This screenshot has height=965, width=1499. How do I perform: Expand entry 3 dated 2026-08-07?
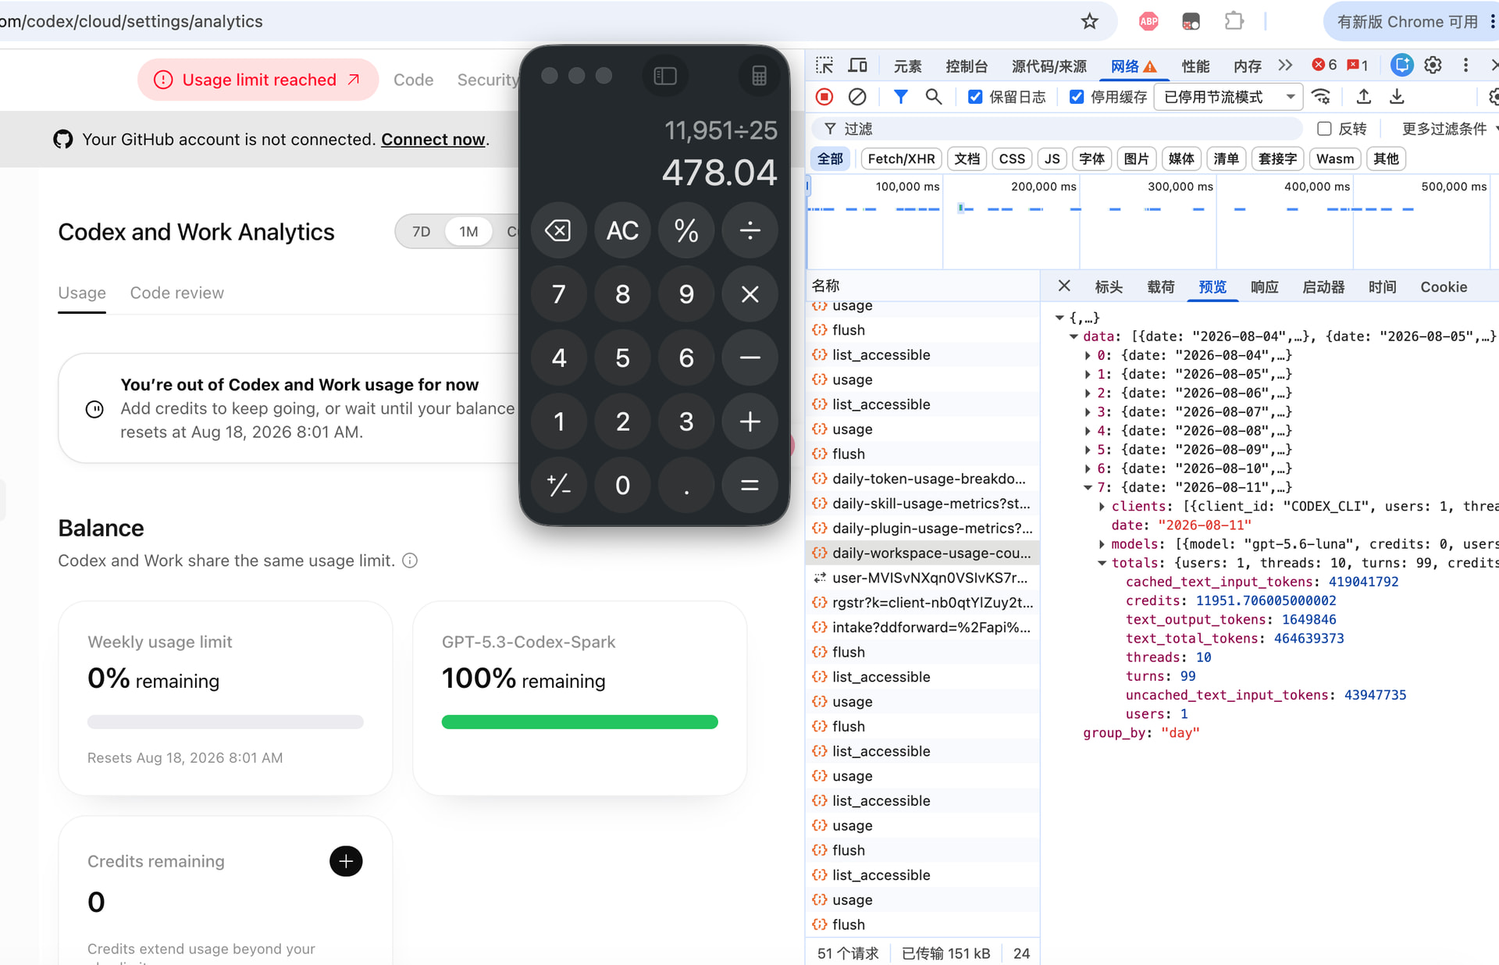(1088, 412)
